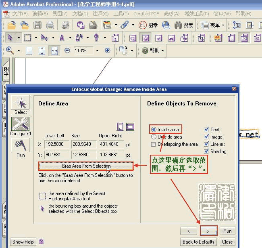This screenshot has height=248, width=262.
Task: Click the Run button at dialog bottom
Action: [227, 231]
